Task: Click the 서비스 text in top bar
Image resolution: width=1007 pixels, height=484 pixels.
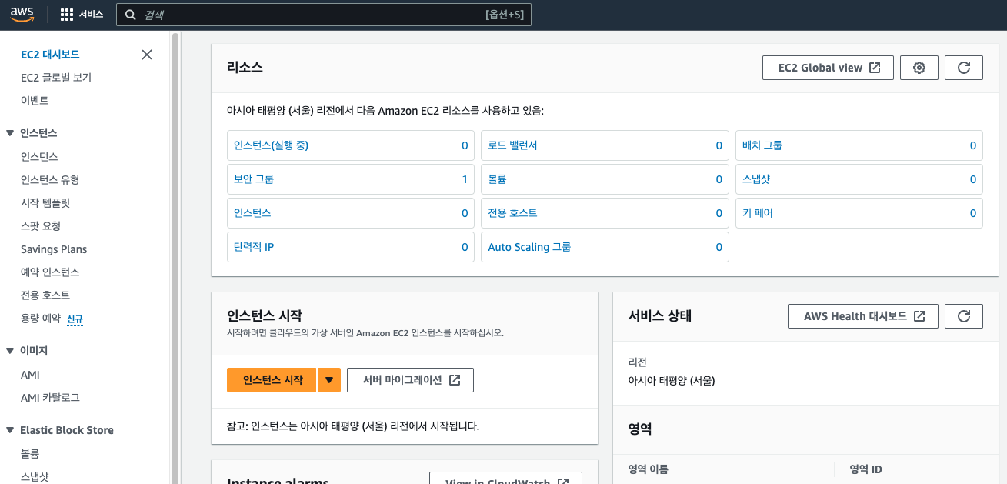Action: (x=91, y=15)
